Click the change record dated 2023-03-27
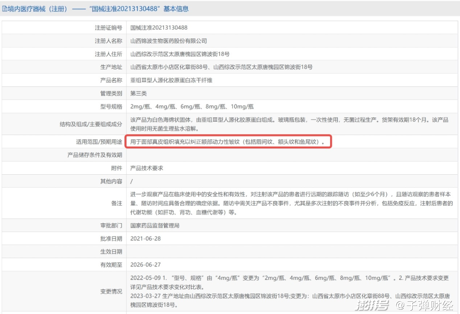 pyautogui.click(x=290, y=300)
